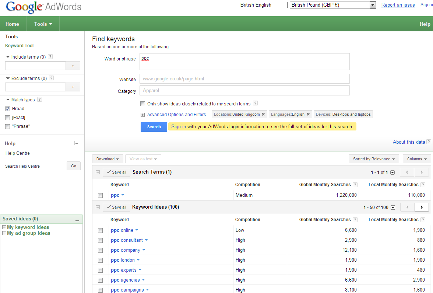
Task: Open Help Centre in the sidebar
Action: click(18, 153)
